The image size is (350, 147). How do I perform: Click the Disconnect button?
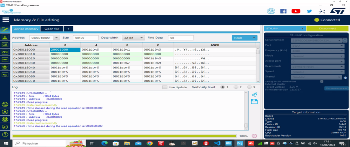click(327, 29)
